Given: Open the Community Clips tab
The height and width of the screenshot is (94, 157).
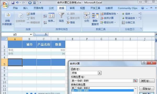Looking at the screenshot, I should click(x=128, y=8).
